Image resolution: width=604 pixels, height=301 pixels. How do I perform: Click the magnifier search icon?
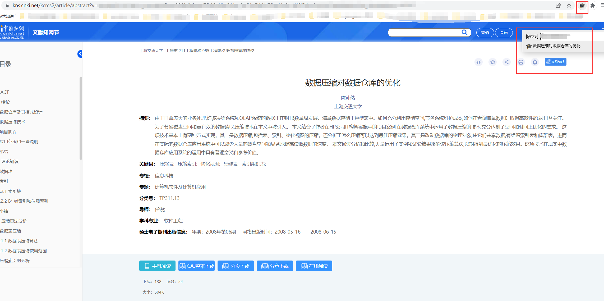[x=464, y=32]
